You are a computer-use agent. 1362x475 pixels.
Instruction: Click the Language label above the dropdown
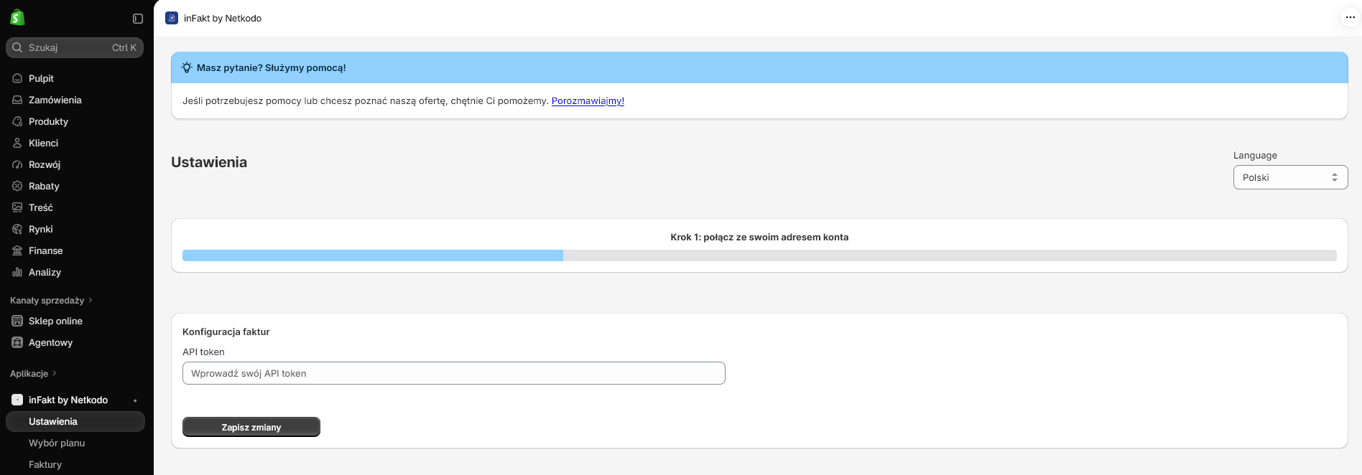point(1255,155)
